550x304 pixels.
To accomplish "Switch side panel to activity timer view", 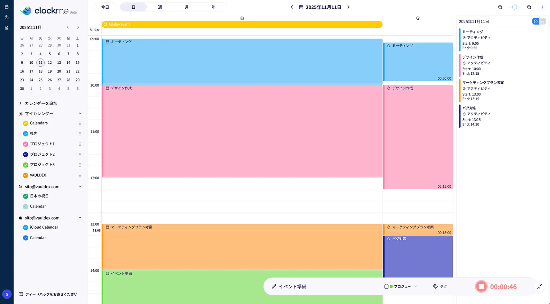I will (x=536, y=21).
